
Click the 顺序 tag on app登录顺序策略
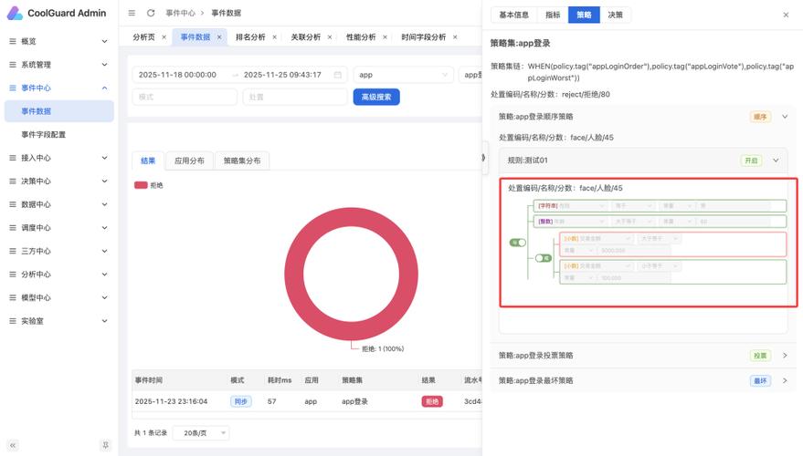pyautogui.click(x=760, y=117)
